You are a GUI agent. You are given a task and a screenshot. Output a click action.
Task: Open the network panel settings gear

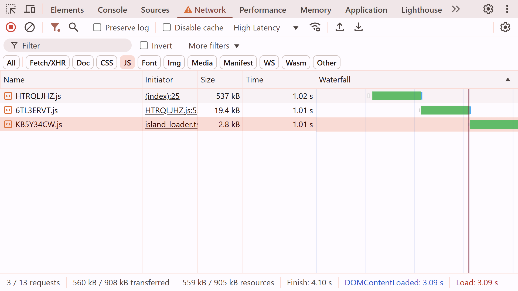pos(505,27)
